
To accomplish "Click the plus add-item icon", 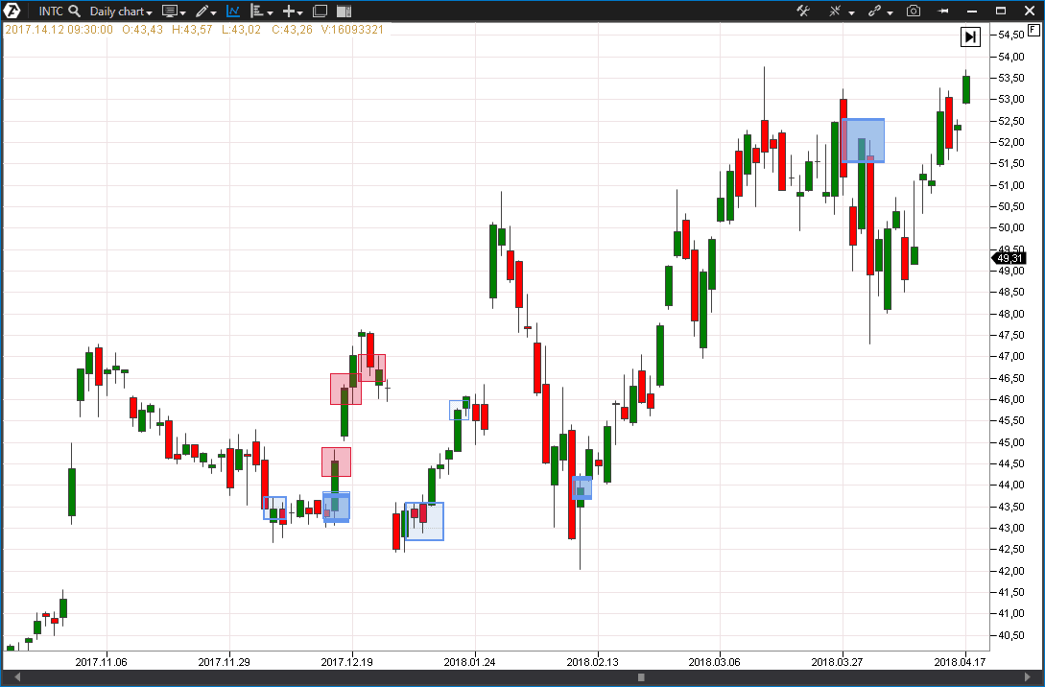I will [x=293, y=12].
